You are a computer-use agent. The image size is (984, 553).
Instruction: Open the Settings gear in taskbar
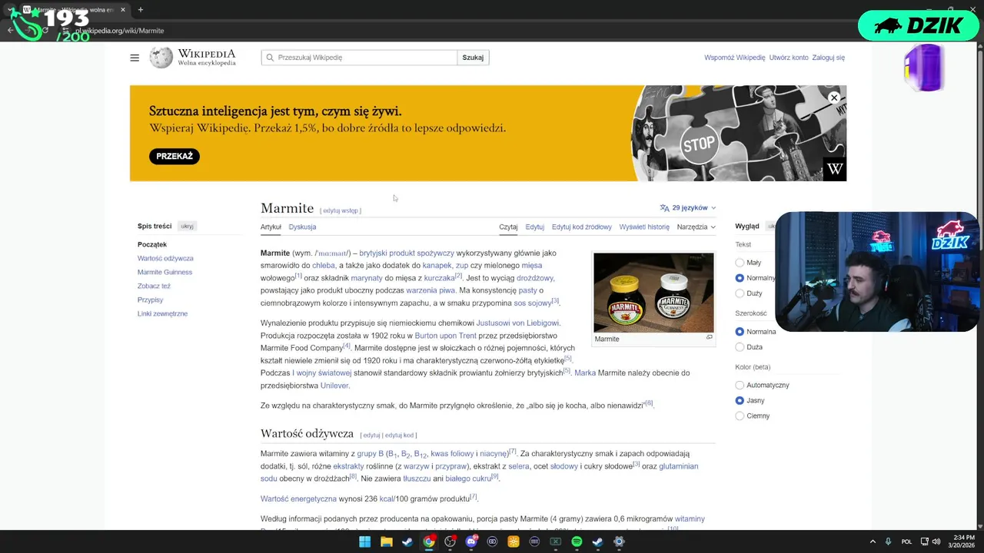coord(619,541)
